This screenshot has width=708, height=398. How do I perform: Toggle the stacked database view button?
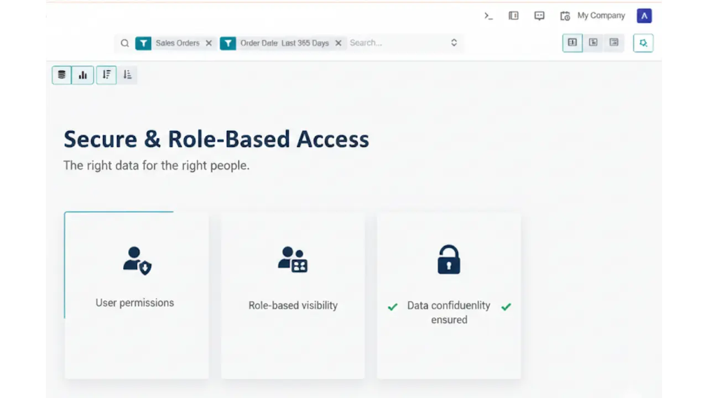62,75
